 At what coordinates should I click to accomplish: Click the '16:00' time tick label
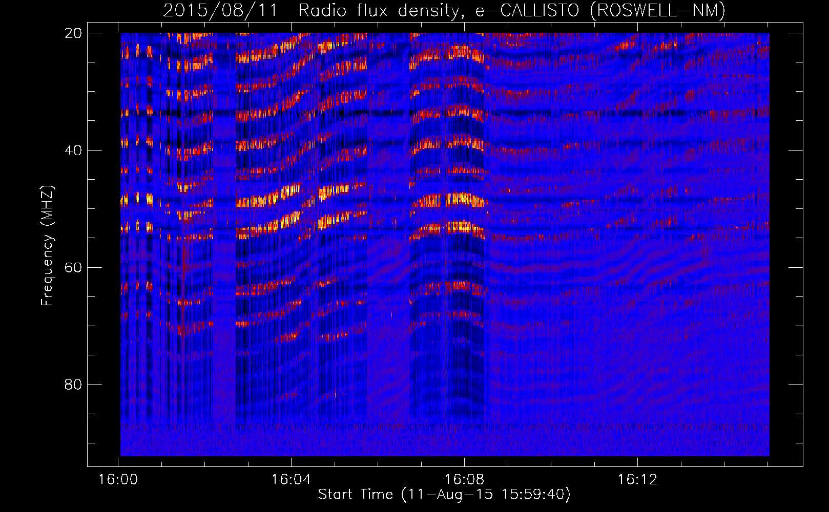[x=118, y=480]
